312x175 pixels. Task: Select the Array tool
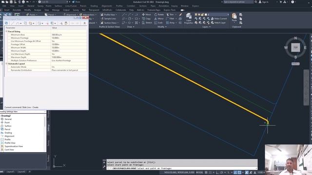(x=170, y=23)
